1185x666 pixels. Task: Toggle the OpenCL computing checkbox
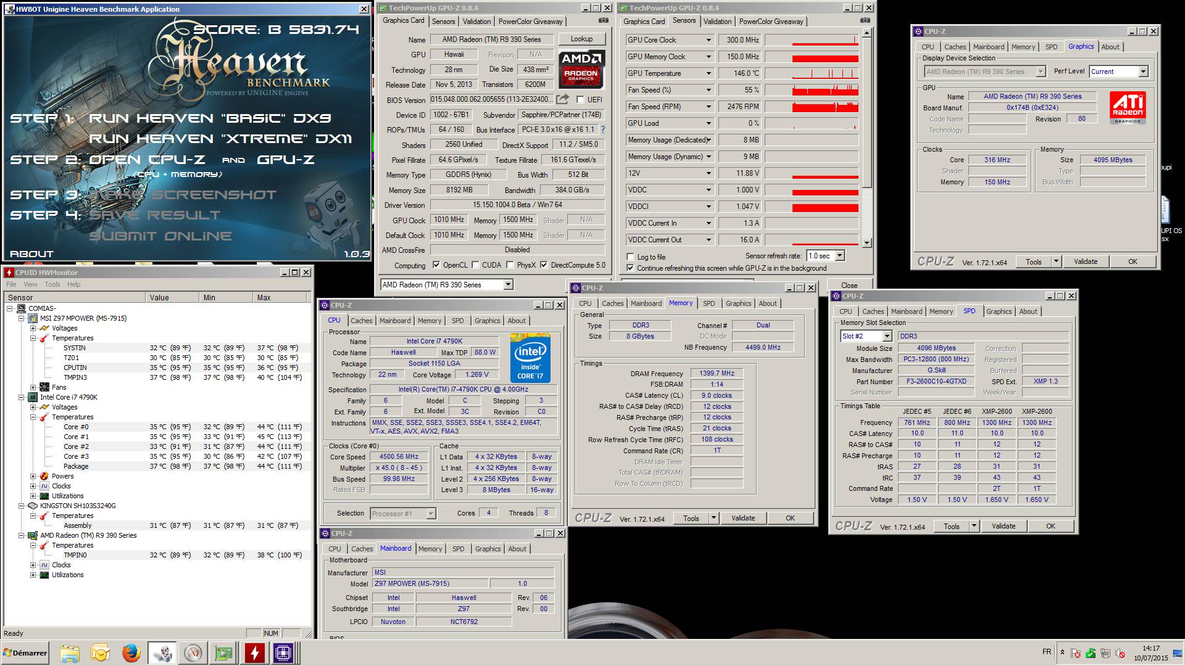[x=436, y=265]
